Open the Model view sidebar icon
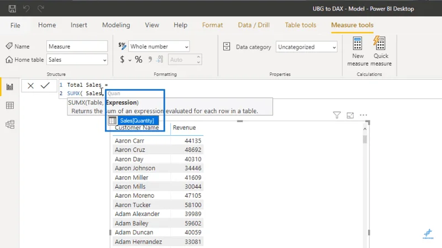Image resolution: width=442 pixels, height=248 pixels. tap(10, 124)
